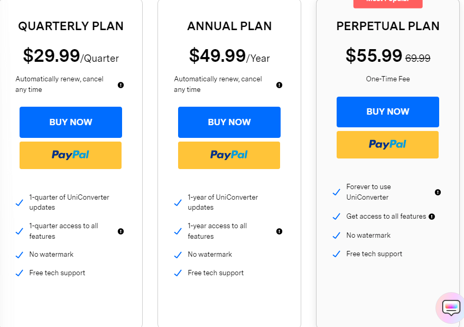Screen dimensions: 464x327
Task: Click info icon next to 1-quarter access features
Action: click(x=120, y=231)
